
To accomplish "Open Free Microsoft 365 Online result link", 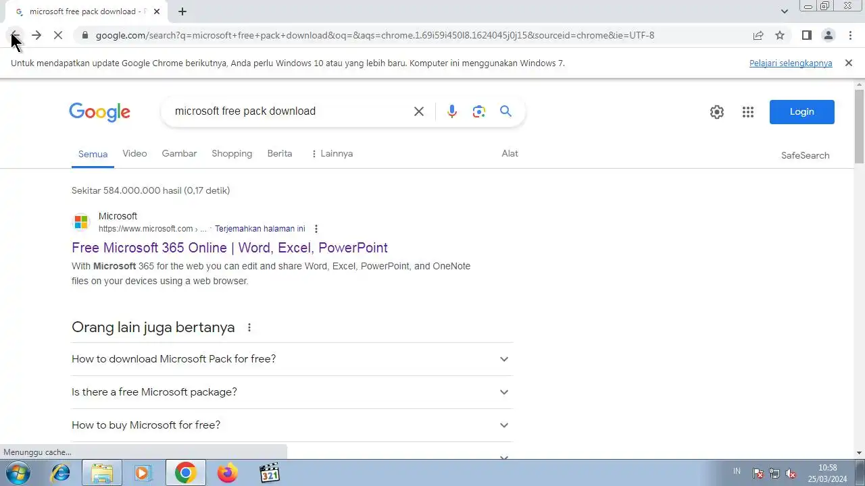I will click(230, 248).
